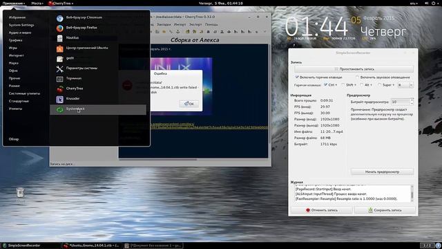Launch Firefox web browser from the menu
This screenshot has height=249, width=442.
(x=98, y=28)
